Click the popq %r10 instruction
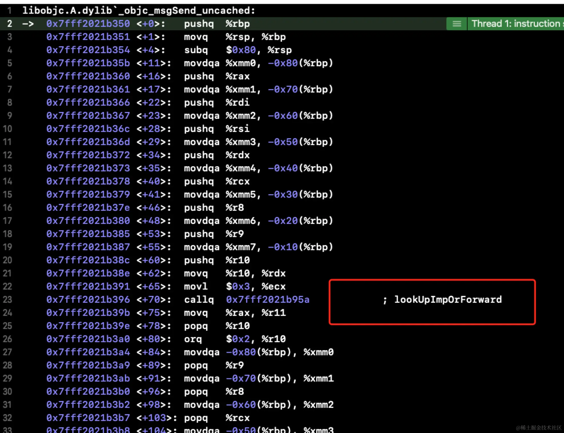Image resolution: width=564 pixels, height=433 pixels. (x=217, y=326)
